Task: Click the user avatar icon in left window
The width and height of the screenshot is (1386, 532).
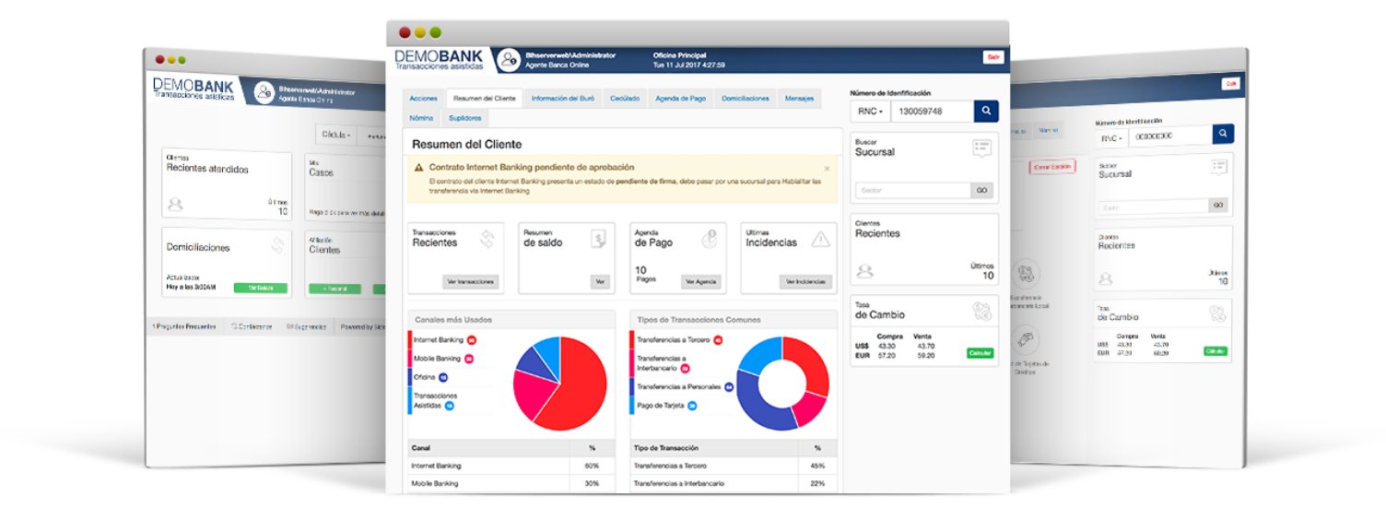Action: (x=264, y=92)
